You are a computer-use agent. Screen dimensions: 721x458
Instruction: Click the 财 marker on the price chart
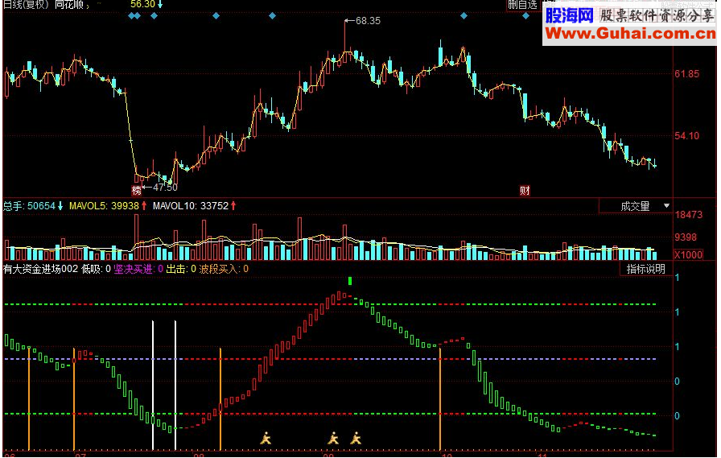(525, 191)
